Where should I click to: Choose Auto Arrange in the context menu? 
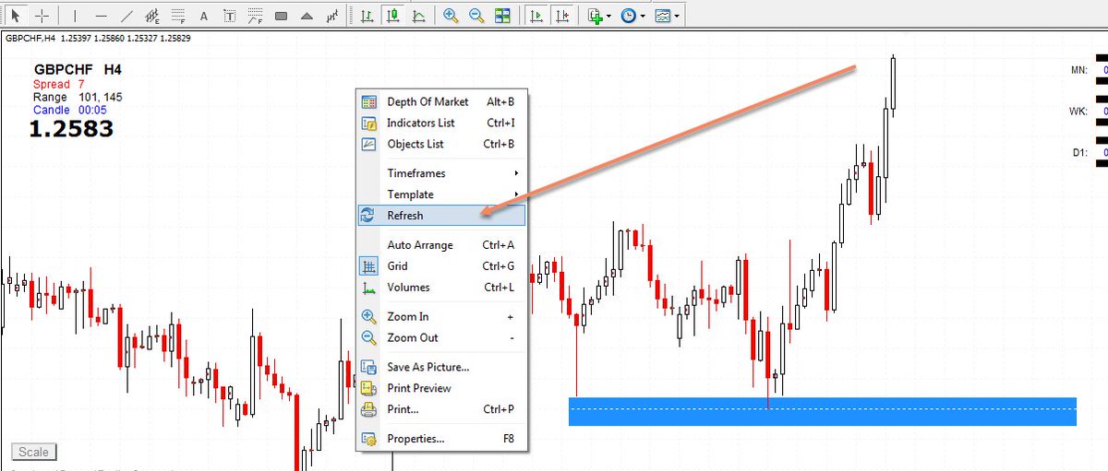pyautogui.click(x=441, y=245)
